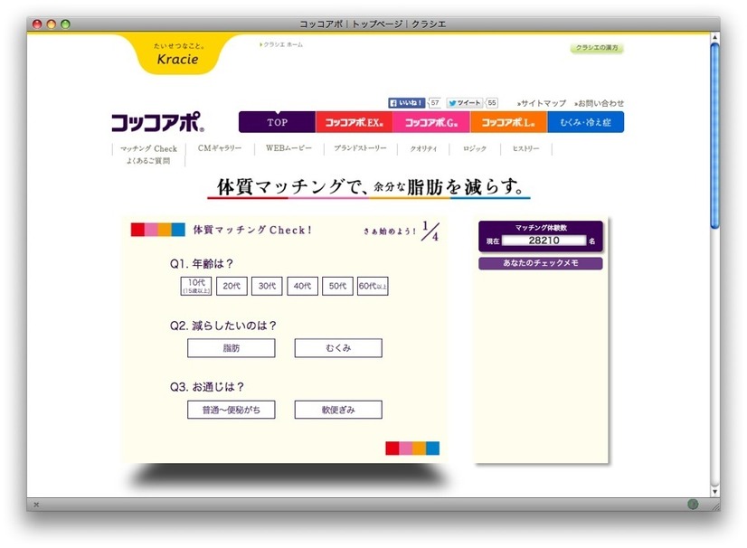Click the クラシエの漢方 button

[597, 48]
